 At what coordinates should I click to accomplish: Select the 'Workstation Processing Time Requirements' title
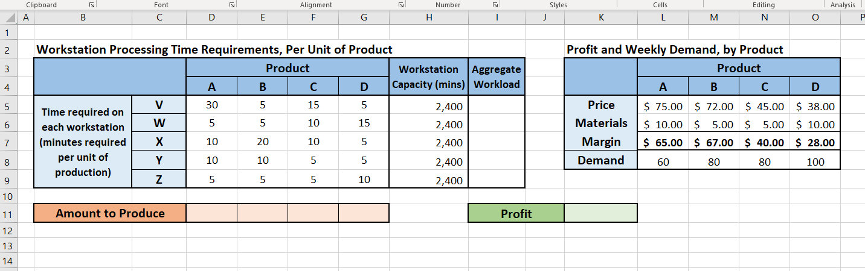pos(214,49)
